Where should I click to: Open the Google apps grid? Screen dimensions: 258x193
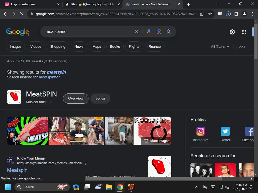coord(244,32)
